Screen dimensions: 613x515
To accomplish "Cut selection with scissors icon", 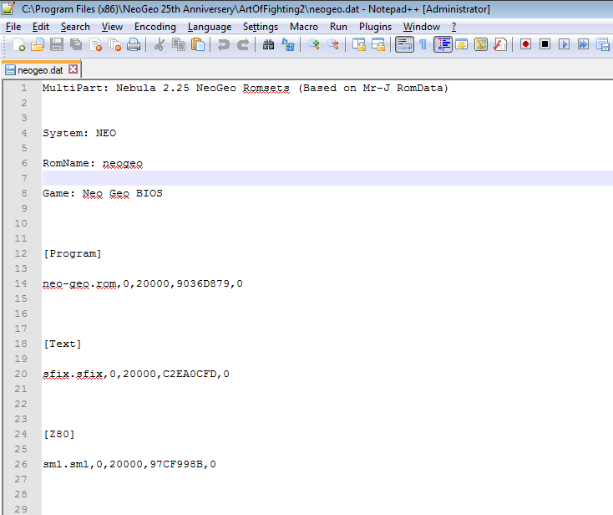I will pyautogui.click(x=160, y=44).
